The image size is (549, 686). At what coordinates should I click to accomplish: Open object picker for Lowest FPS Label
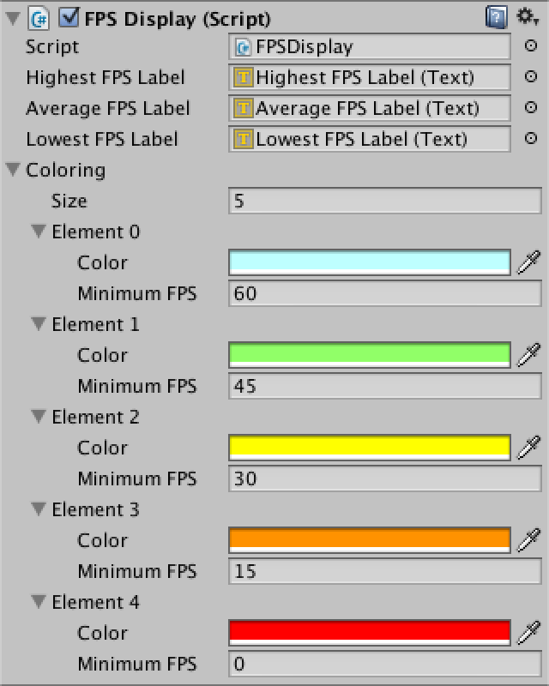(x=530, y=139)
